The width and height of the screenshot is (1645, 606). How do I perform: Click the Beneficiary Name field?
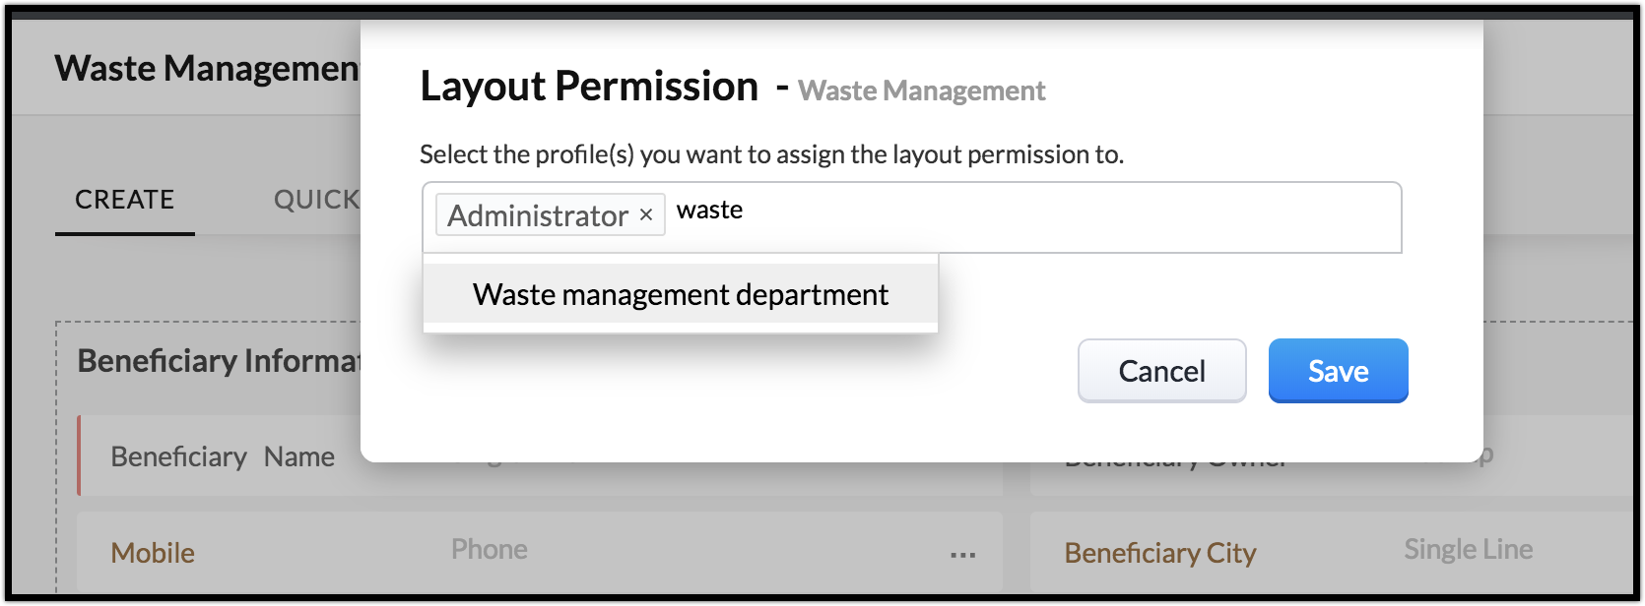(223, 456)
